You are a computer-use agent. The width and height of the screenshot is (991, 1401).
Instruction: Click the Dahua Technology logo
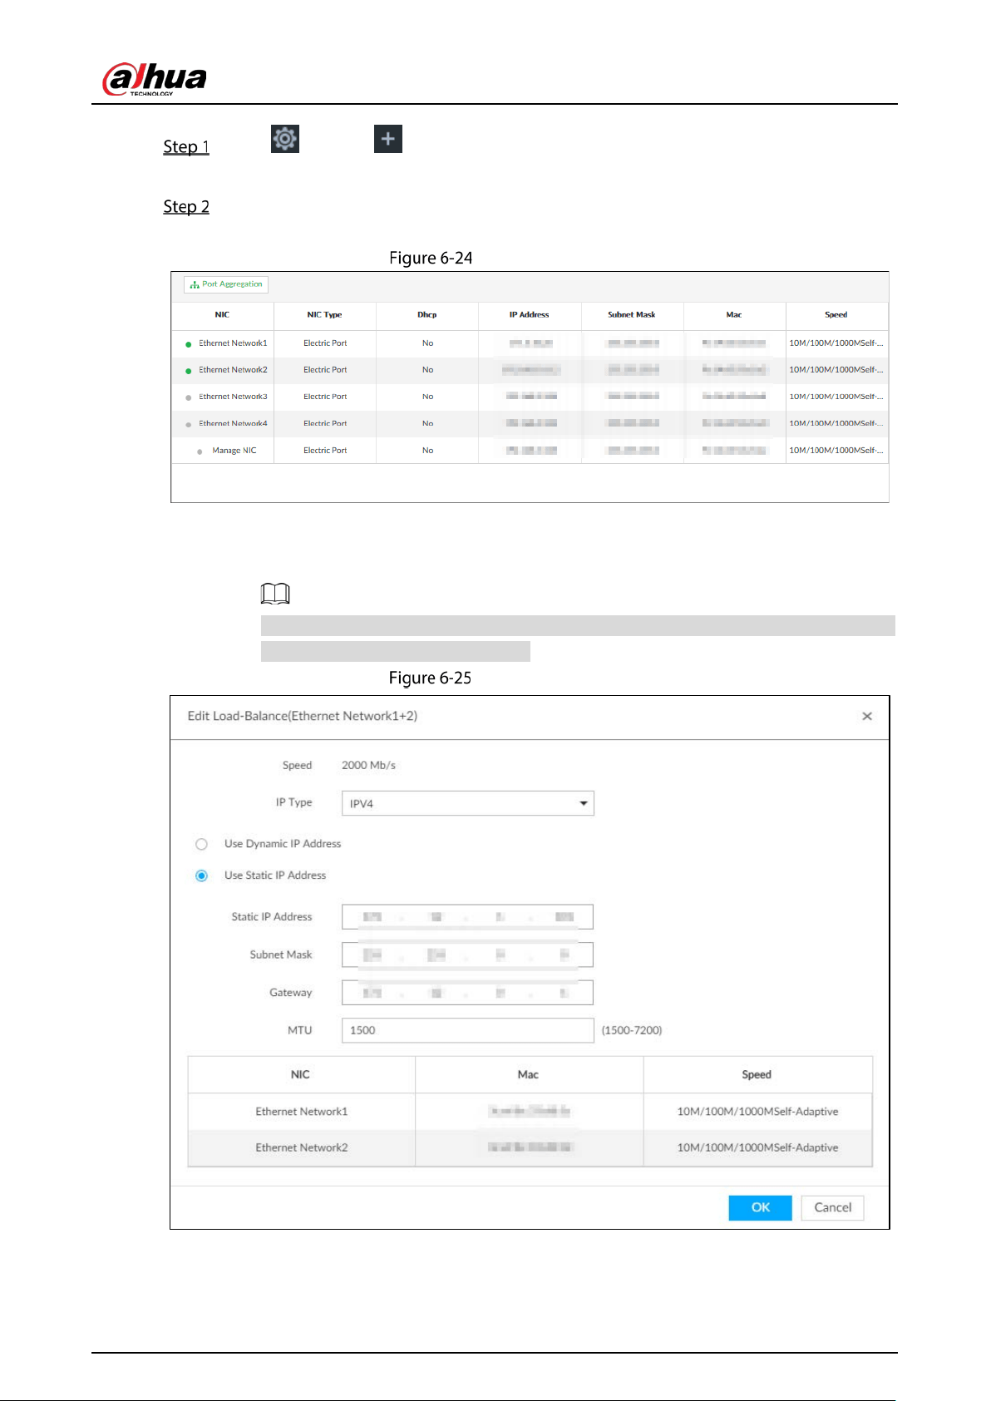coord(154,80)
